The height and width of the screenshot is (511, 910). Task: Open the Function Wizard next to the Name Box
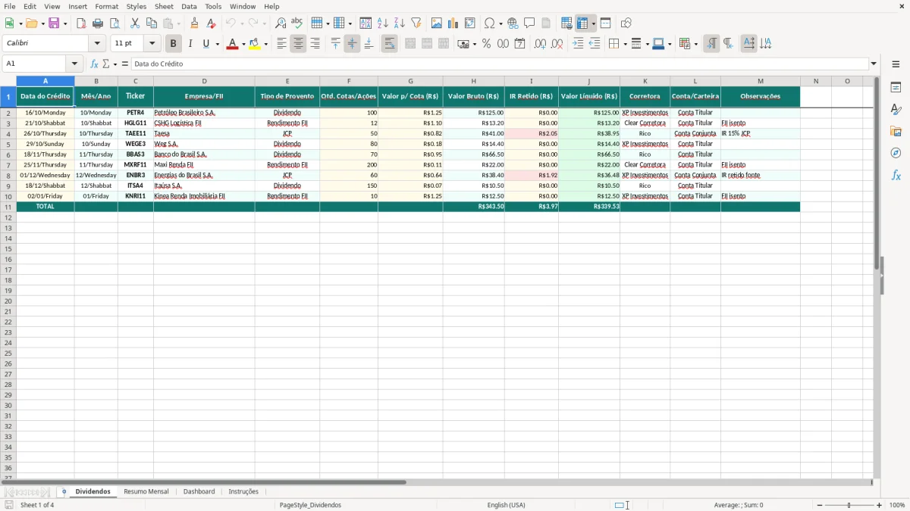94,64
